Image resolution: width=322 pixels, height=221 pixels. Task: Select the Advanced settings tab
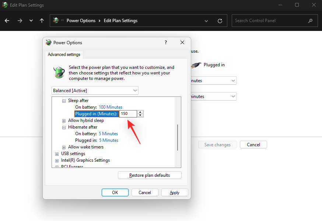click(x=64, y=55)
